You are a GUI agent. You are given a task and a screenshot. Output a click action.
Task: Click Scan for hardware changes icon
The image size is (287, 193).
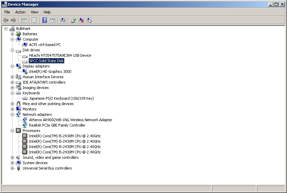tap(63, 20)
